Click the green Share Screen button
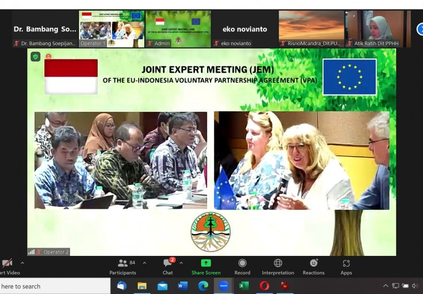The height and width of the screenshot is (294, 423). point(206,267)
